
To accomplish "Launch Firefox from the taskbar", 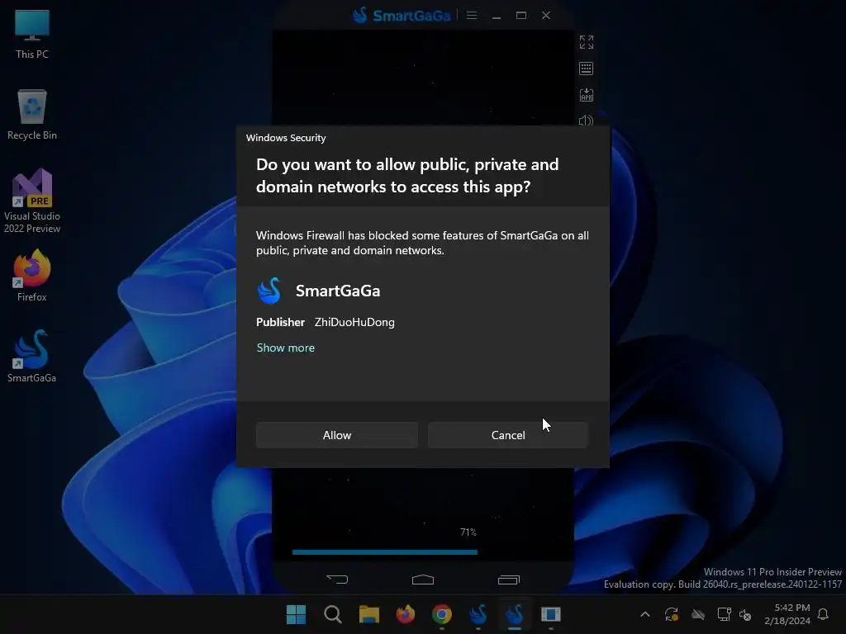I will point(405,614).
